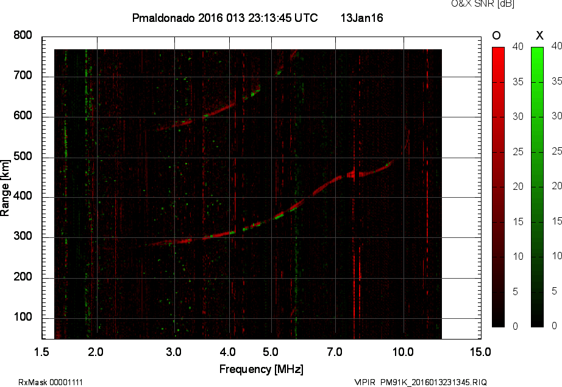This screenshot has height=387, width=562.
Task: Click the 2.0 frequency axis label
Action: 96,352
